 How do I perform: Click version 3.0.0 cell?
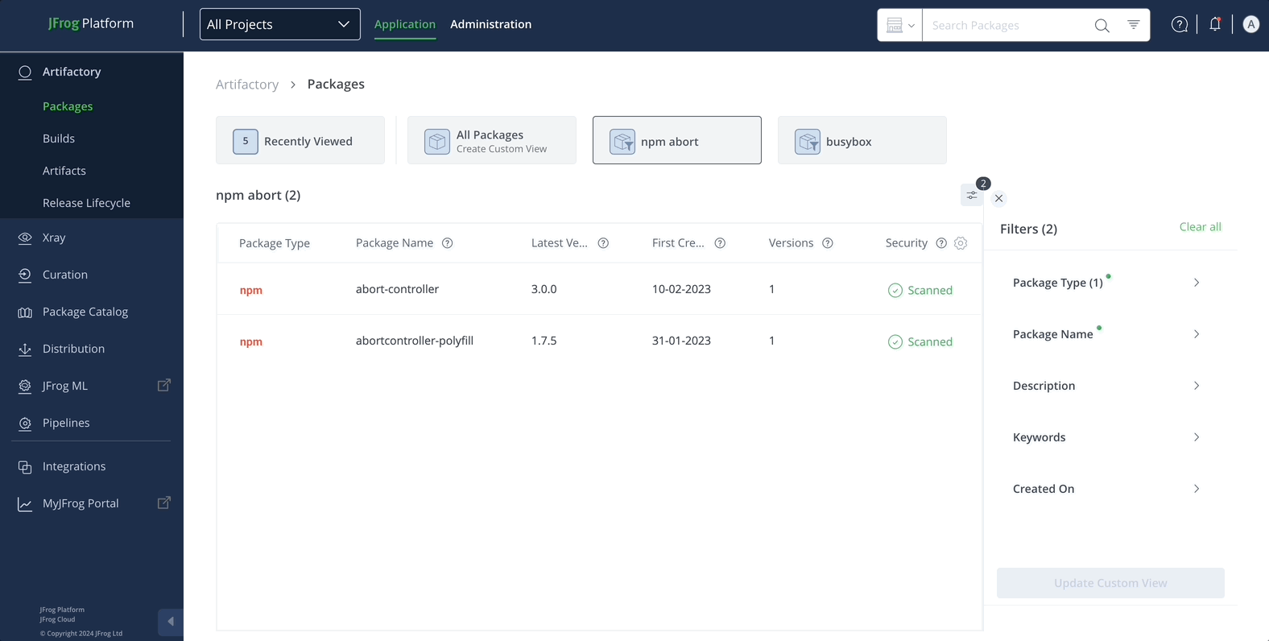click(x=544, y=289)
